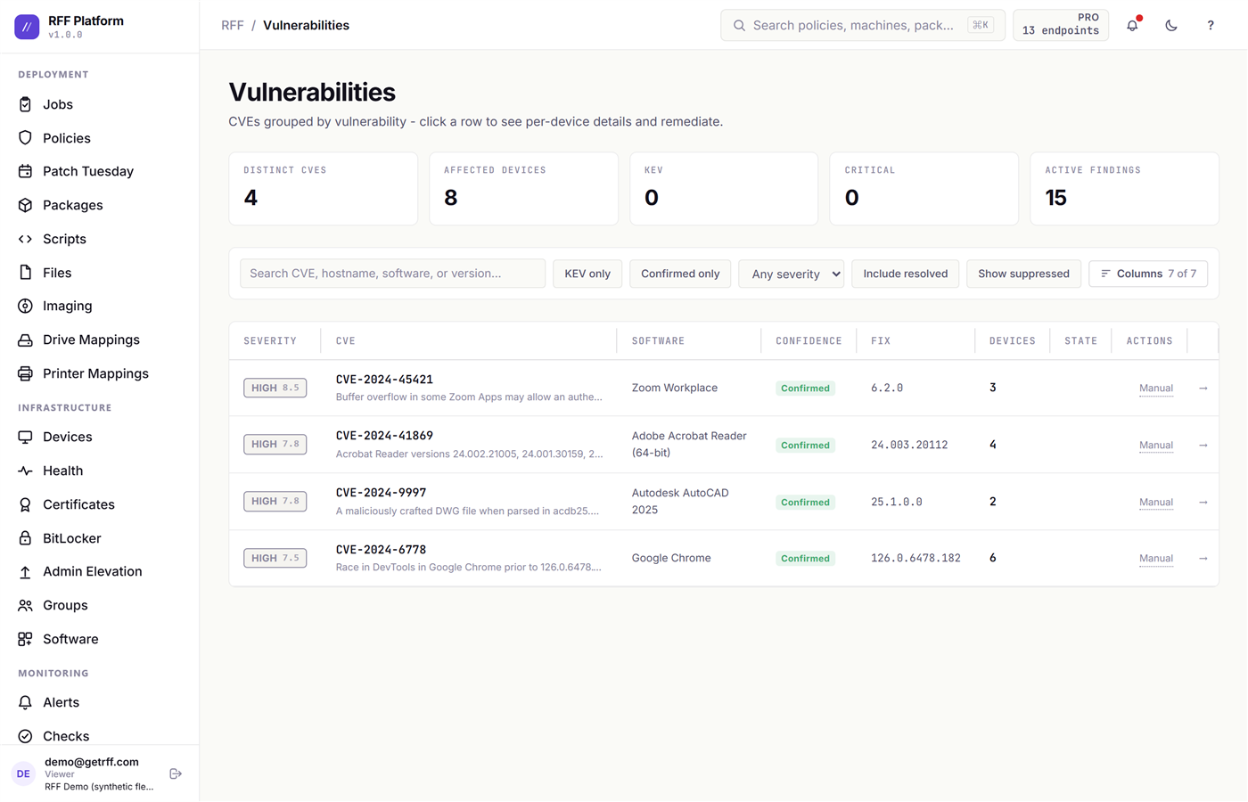Viewport: 1248px width, 802px height.
Task: Click the CVE search filter field
Action: coord(392,274)
